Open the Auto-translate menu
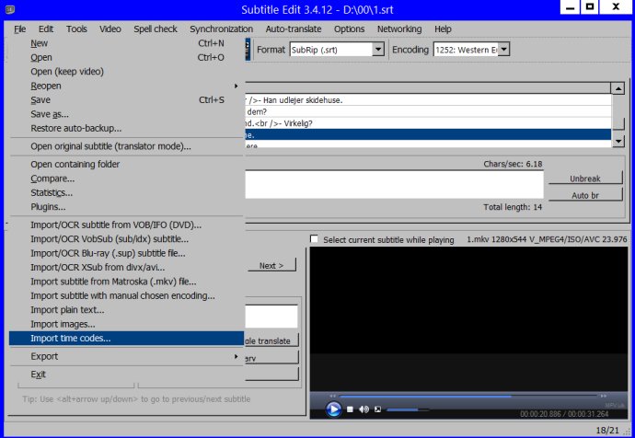The height and width of the screenshot is (438, 635). click(294, 29)
